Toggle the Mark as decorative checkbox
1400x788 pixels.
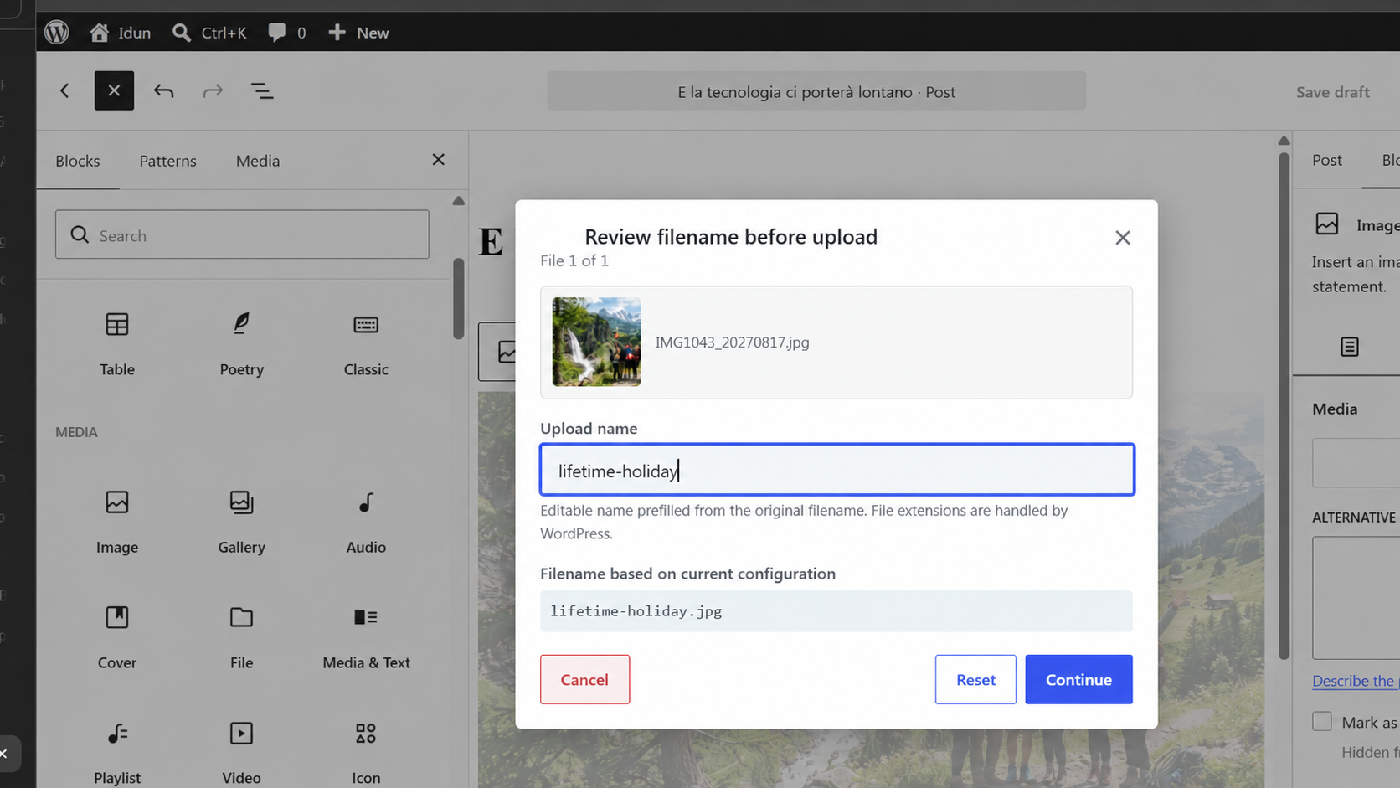point(1321,721)
